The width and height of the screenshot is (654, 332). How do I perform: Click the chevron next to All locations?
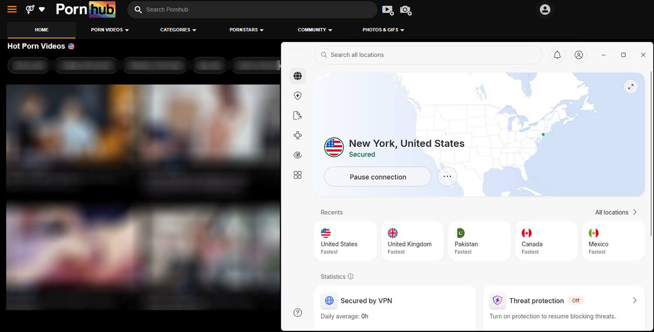point(635,212)
